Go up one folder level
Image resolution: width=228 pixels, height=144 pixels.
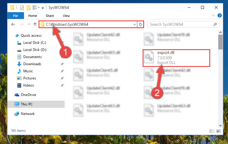click(35, 24)
